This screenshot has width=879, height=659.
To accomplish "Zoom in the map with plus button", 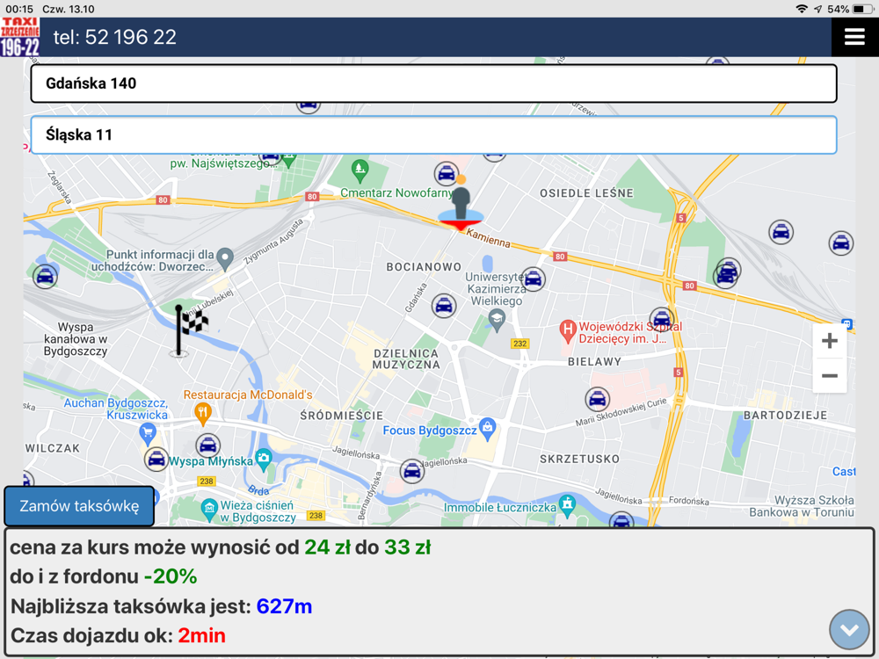I will pos(830,341).
